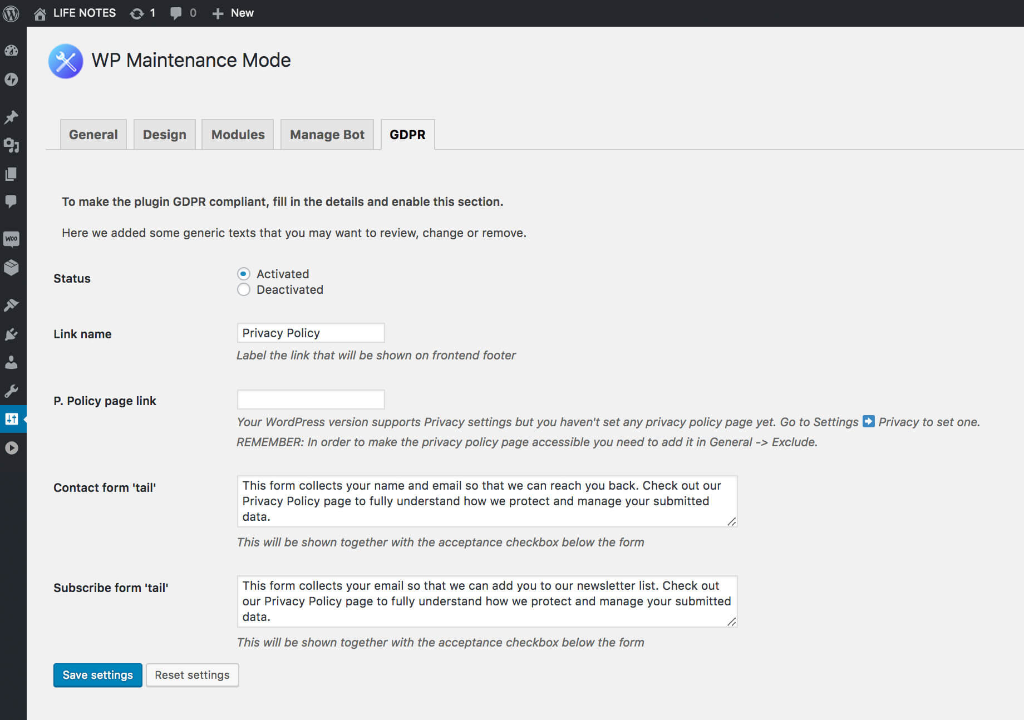Screen dimensions: 1024x720
Task: Click the "Subscribe form 'tail'" label
Action: pos(111,588)
